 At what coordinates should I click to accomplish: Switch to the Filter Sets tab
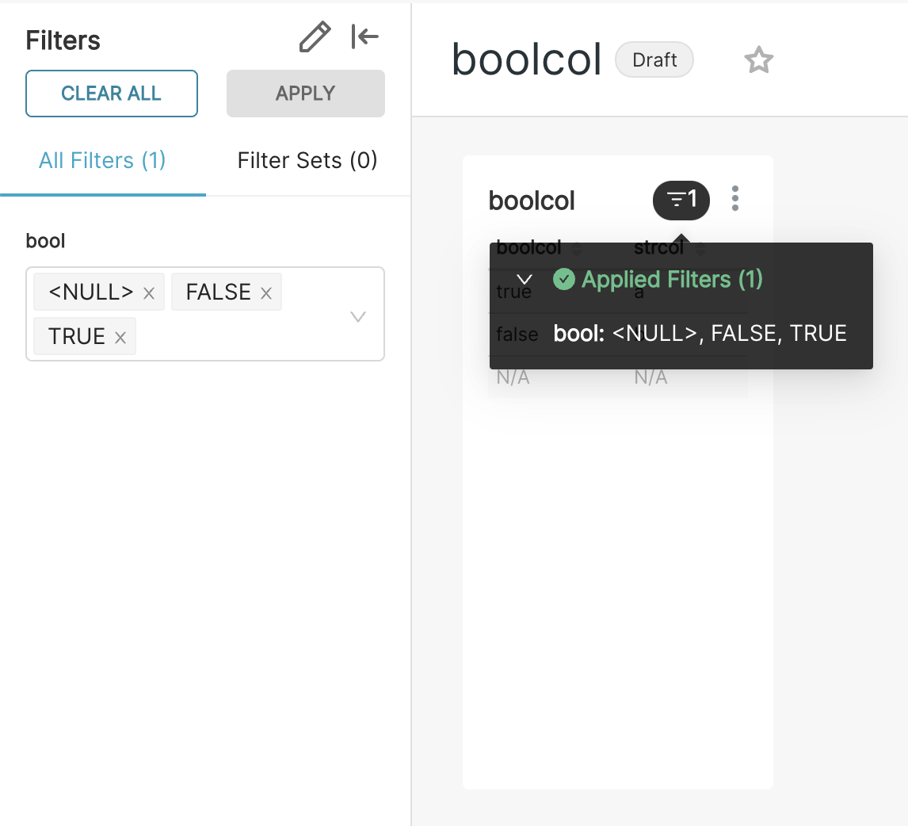[307, 161]
